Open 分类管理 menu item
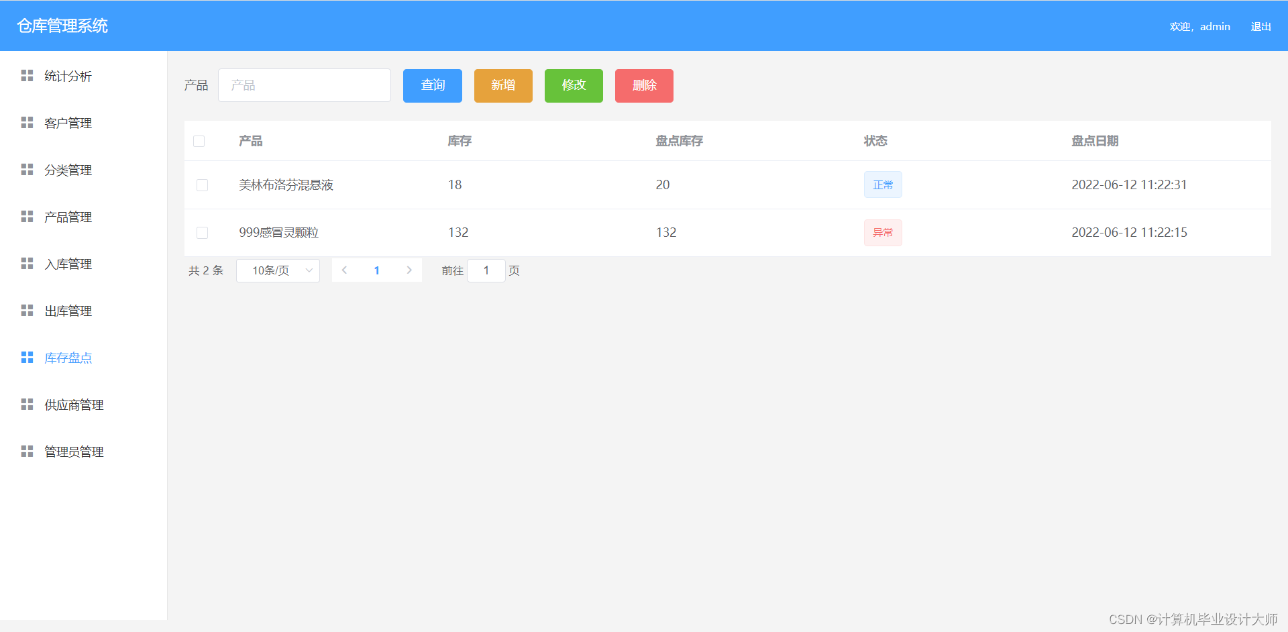 [x=83, y=170]
